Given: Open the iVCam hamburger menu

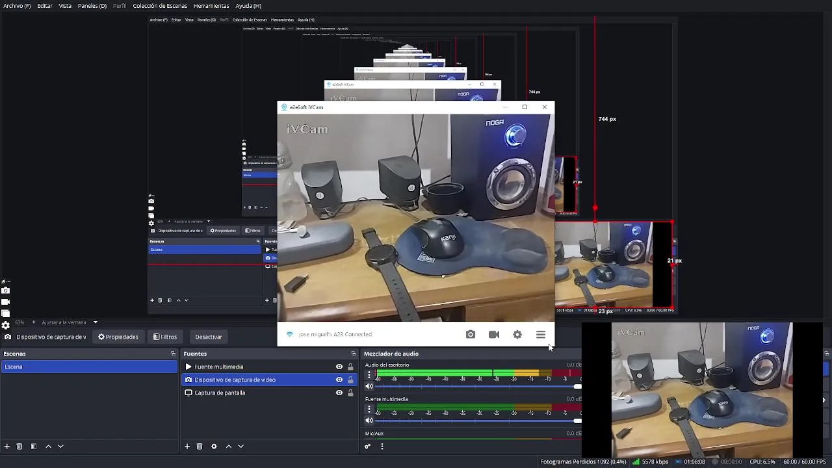Looking at the screenshot, I should click(x=541, y=334).
